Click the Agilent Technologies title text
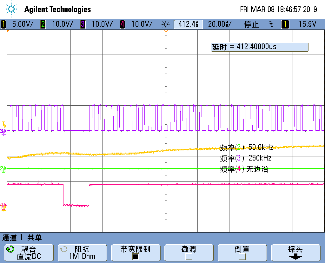Viewport: 325px width, 263px height. tap(58, 9)
